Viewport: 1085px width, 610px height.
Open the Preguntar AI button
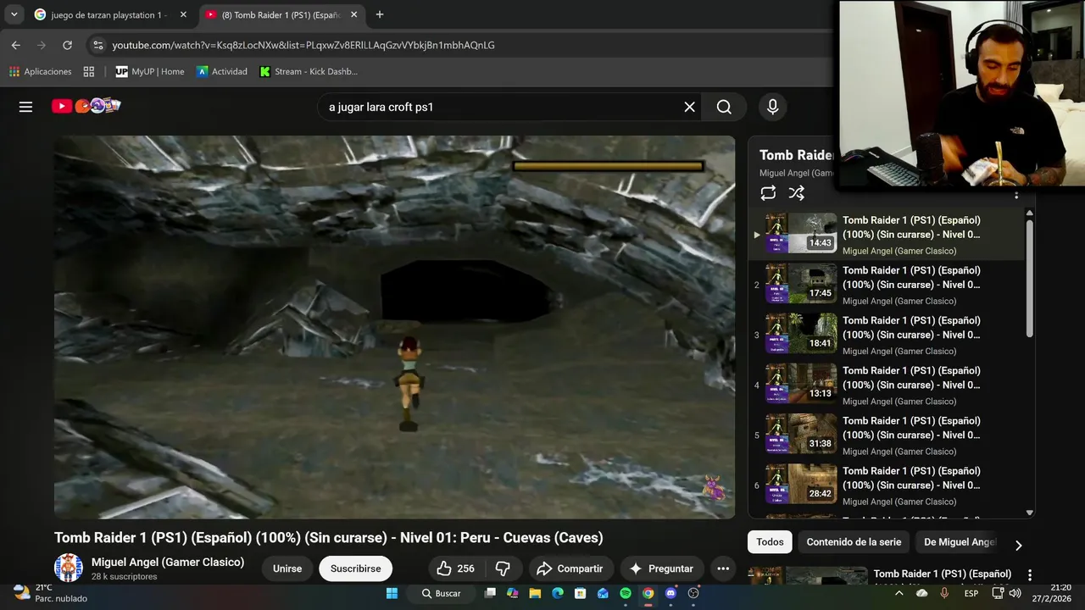(661, 568)
